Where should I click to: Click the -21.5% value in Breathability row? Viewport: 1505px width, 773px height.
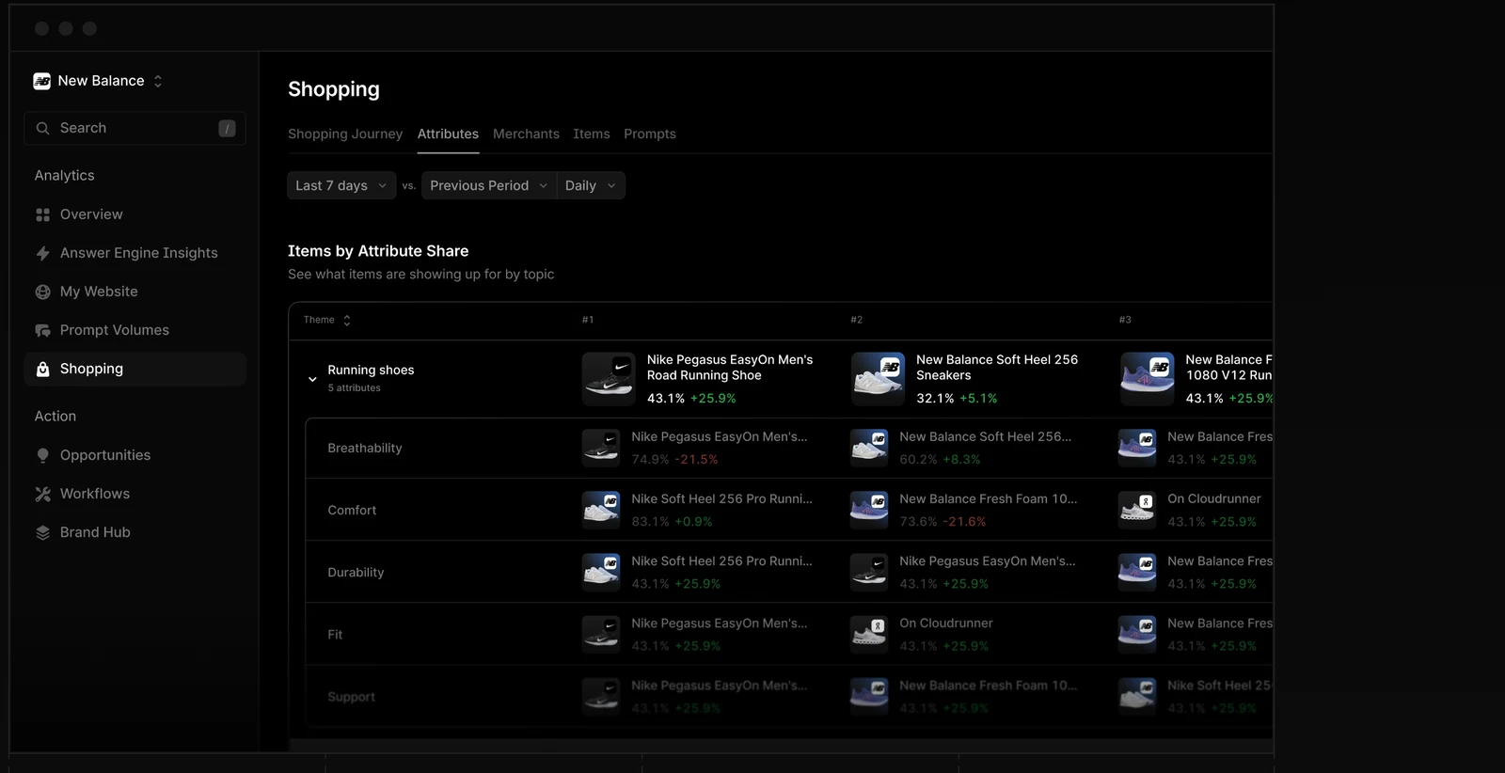(696, 459)
